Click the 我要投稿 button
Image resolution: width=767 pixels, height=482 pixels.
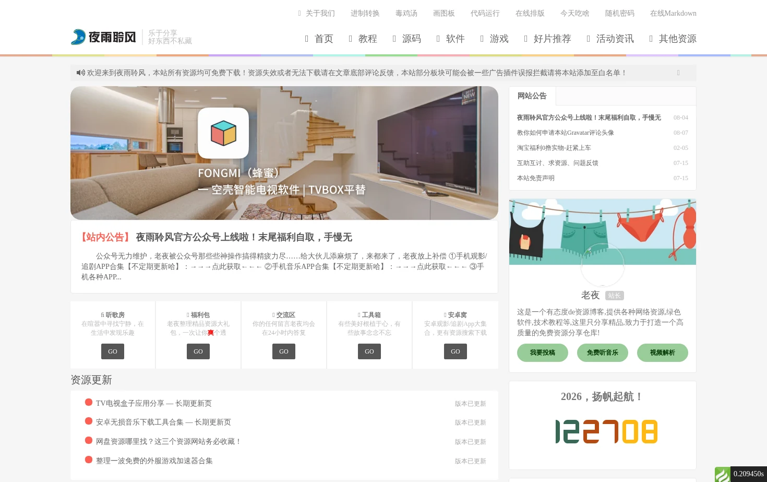pyautogui.click(x=543, y=352)
